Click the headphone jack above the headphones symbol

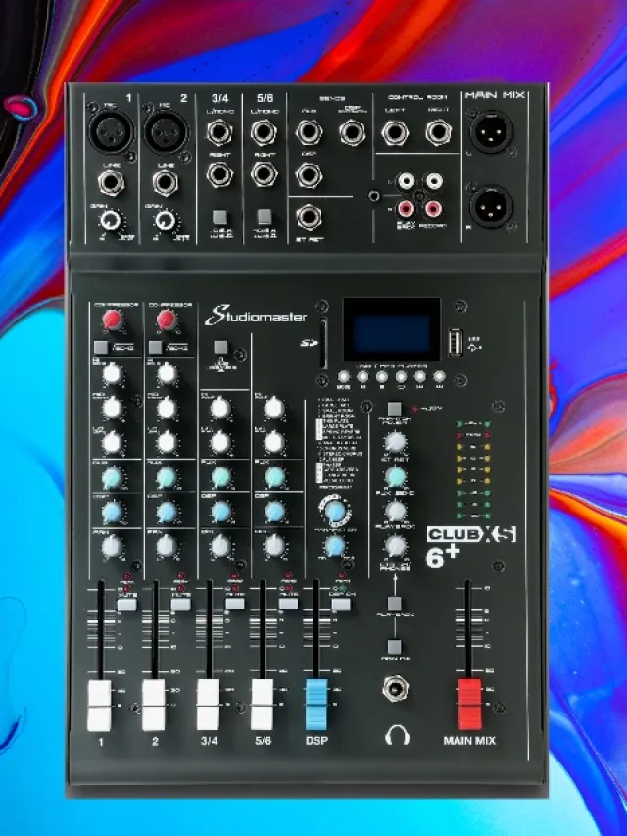coord(396,689)
